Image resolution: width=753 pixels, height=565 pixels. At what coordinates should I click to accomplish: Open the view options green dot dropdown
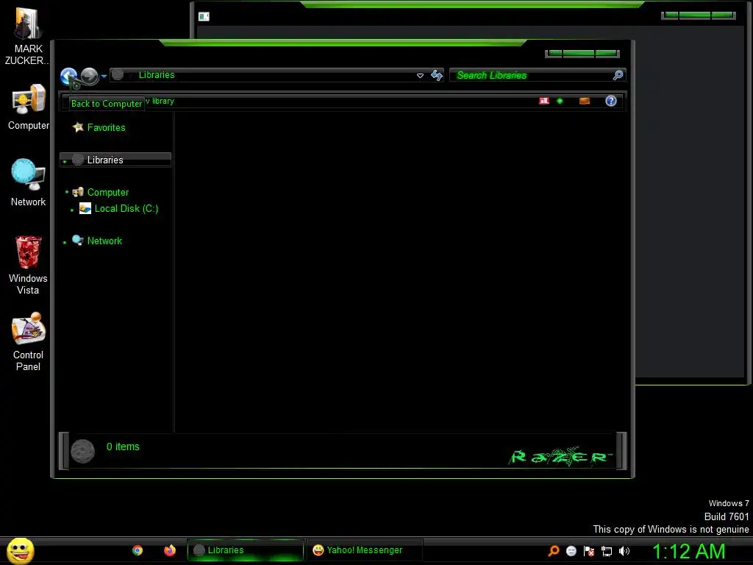coord(560,101)
